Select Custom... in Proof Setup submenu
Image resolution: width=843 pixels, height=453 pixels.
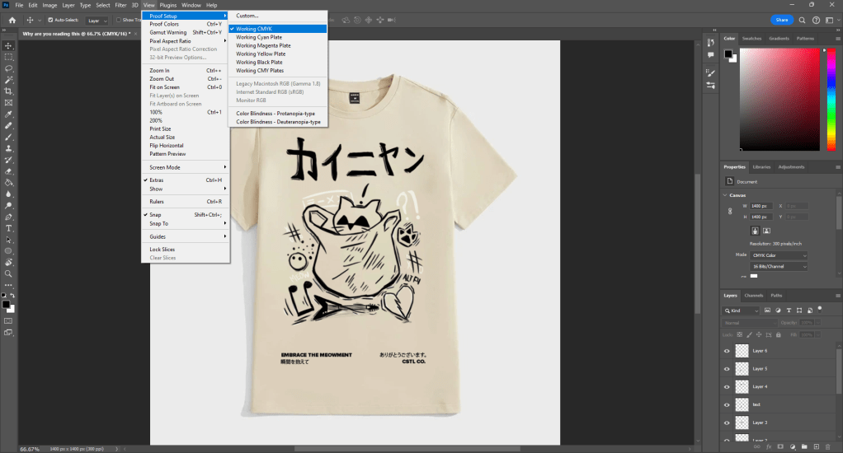tap(247, 16)
